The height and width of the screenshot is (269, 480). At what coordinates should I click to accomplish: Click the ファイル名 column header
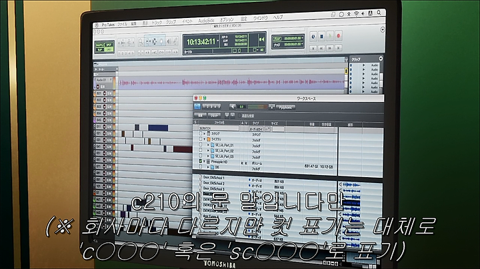219,123
